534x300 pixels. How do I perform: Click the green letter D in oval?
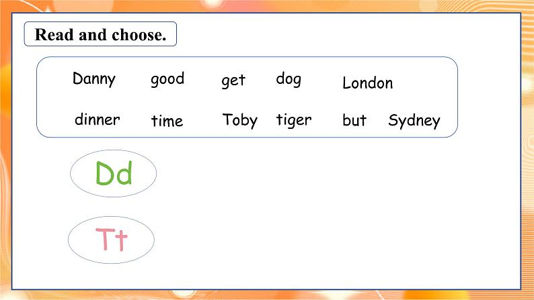(x=106, y=174)
